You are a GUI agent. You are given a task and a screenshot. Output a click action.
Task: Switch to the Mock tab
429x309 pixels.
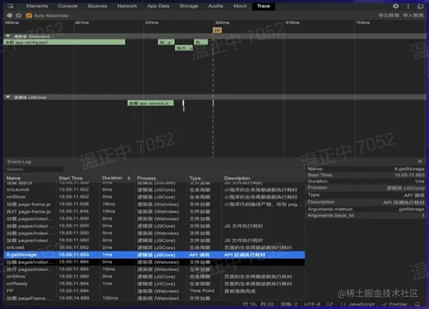pyautogui.click(x=240, y=6)
